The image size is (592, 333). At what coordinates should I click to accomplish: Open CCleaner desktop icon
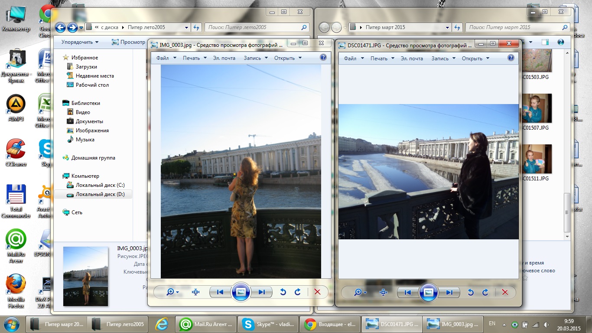coord(16,153)
